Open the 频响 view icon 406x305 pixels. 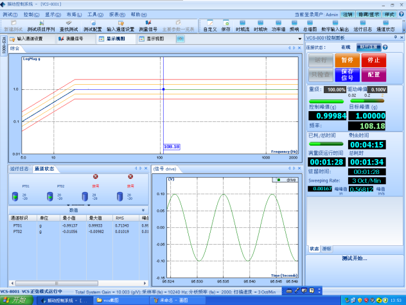(x=294, y=26)
